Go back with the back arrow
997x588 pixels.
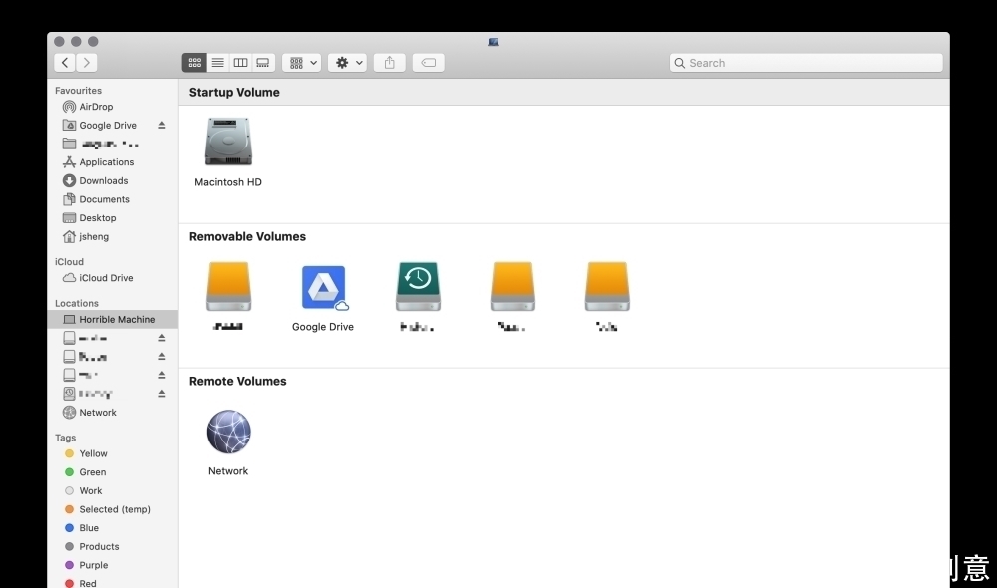(65, 63)
